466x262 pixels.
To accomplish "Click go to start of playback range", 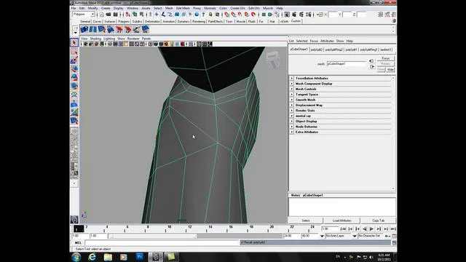I will (x=343, y=229).
